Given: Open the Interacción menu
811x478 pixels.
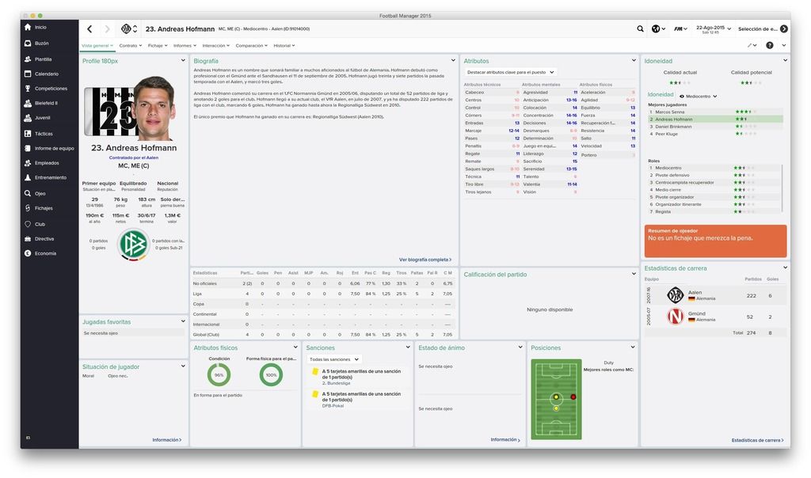Looking at the screenshot, I should (x=215, y=45).
